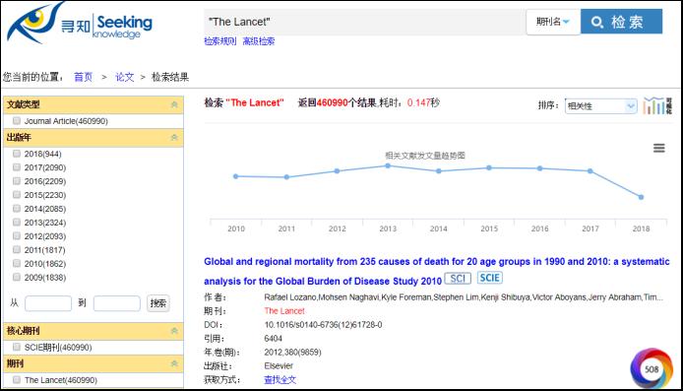Viewport: 683px width, 391px height.
Task: Click the 2010 data point on trend chart
Action: click(x=235, y=176)
